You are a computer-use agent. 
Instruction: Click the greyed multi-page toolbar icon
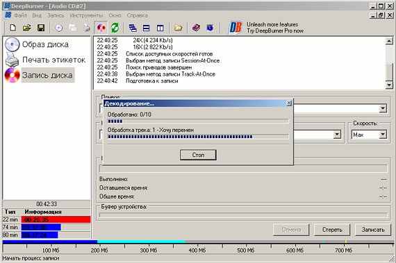(73, 28)
